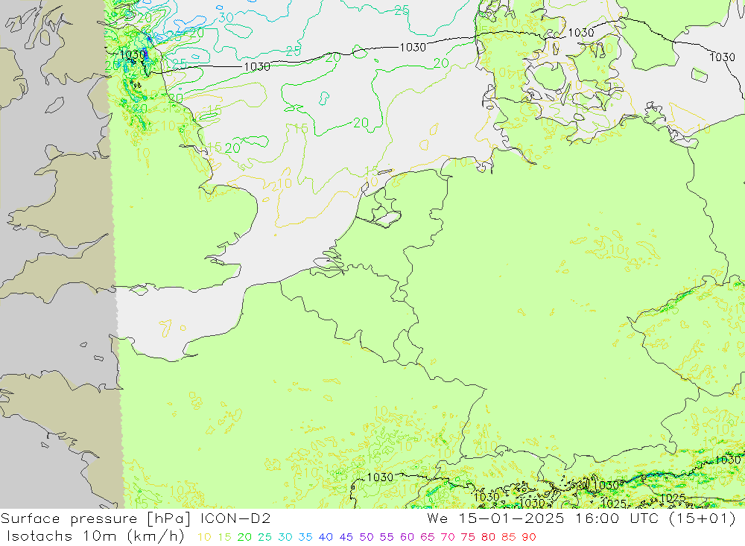Click the 'Surface pressure [hPa]' title text
The height and width of the screenshot is (546, 745).
97,518
